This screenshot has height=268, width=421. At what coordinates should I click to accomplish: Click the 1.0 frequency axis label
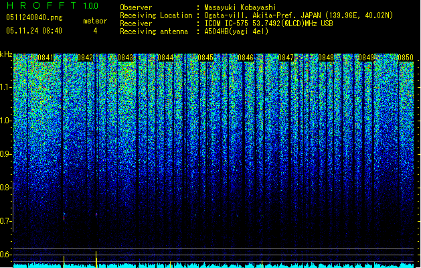6,121
